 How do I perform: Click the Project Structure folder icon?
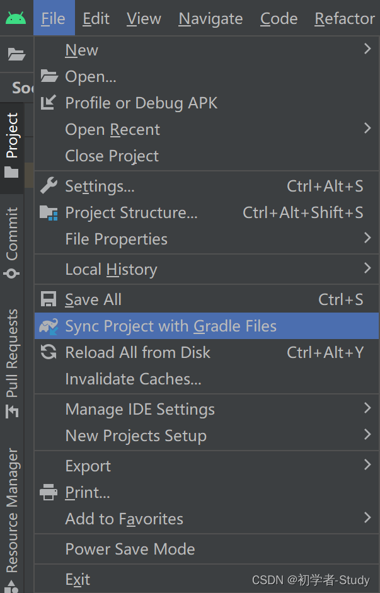[x=49, y=212]
